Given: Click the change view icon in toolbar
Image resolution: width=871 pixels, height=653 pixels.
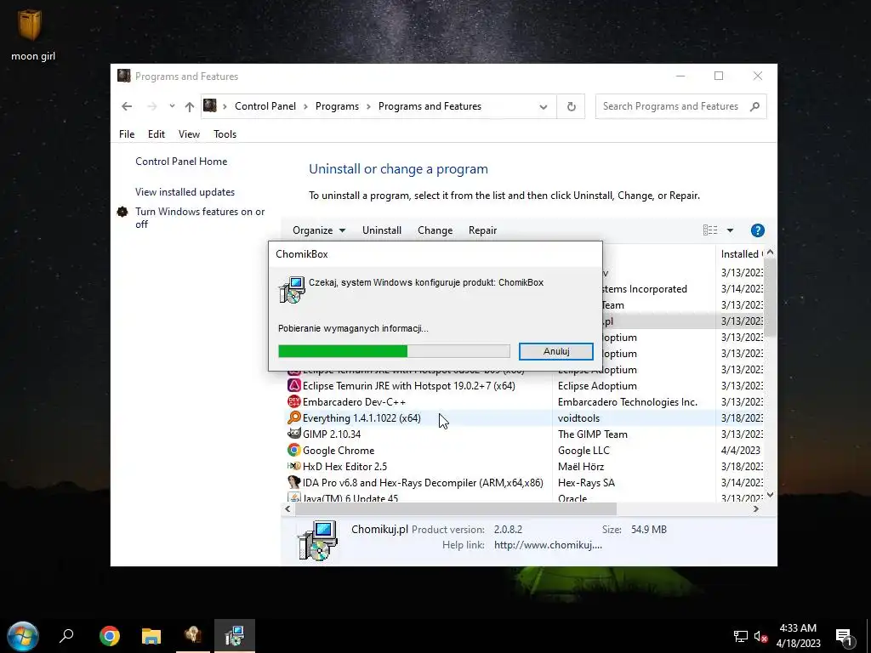Looking at the screenshot, I should (710, 230).
